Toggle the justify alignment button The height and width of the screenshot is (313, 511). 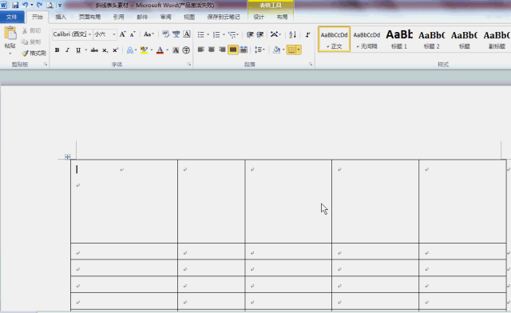[233, 50]
